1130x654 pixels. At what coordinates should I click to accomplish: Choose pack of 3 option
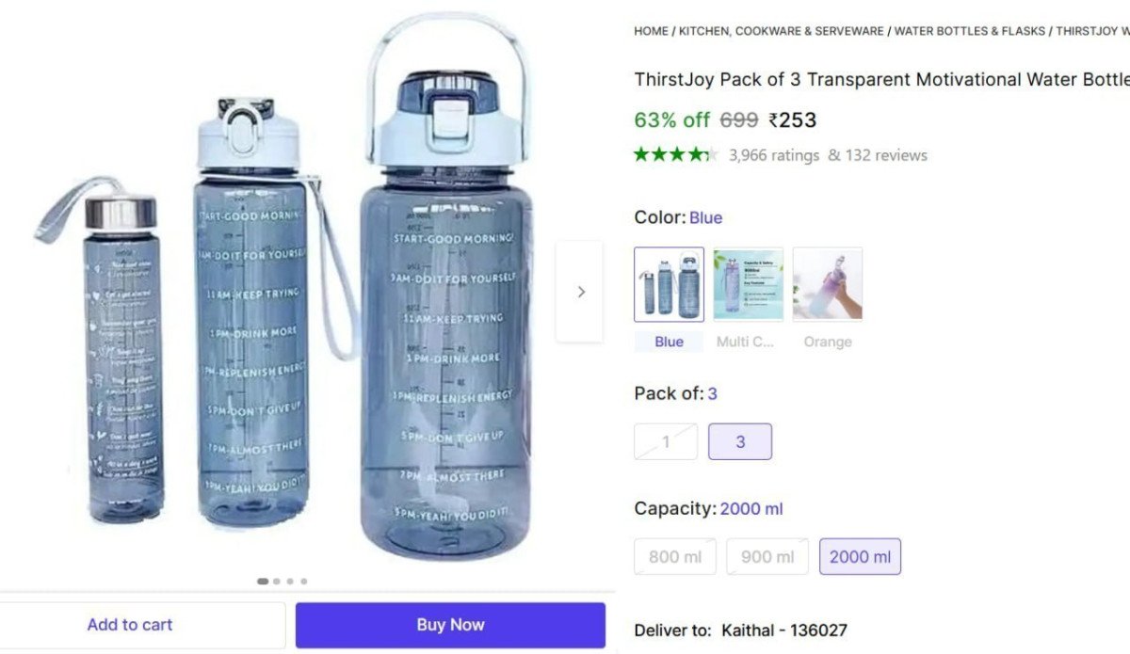point(740,441)
